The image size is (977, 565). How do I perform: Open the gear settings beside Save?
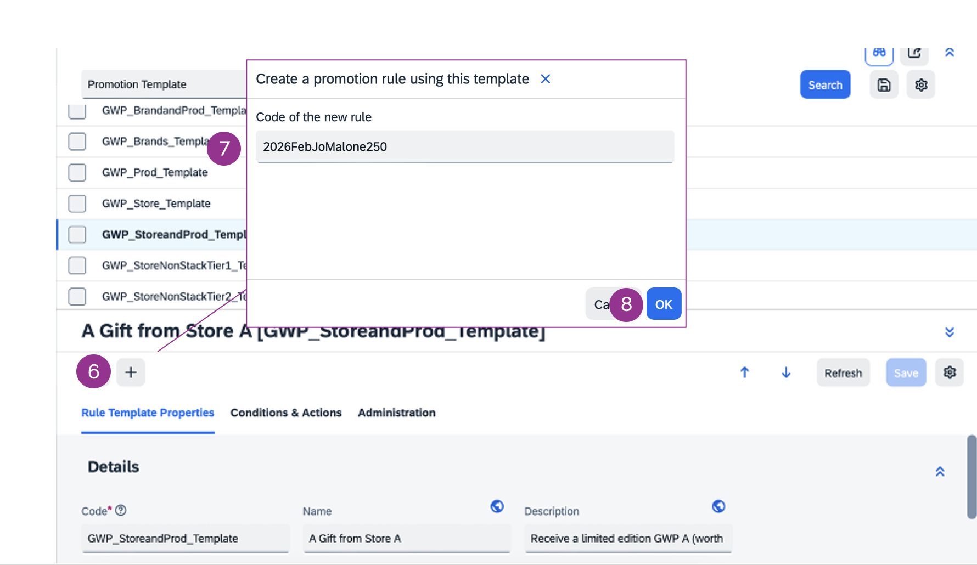pyautogui.click(x=950, y=372)
